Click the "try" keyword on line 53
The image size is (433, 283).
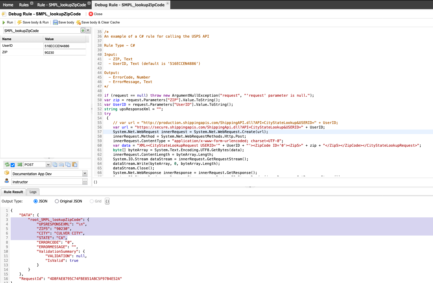(x=108, y=114)
